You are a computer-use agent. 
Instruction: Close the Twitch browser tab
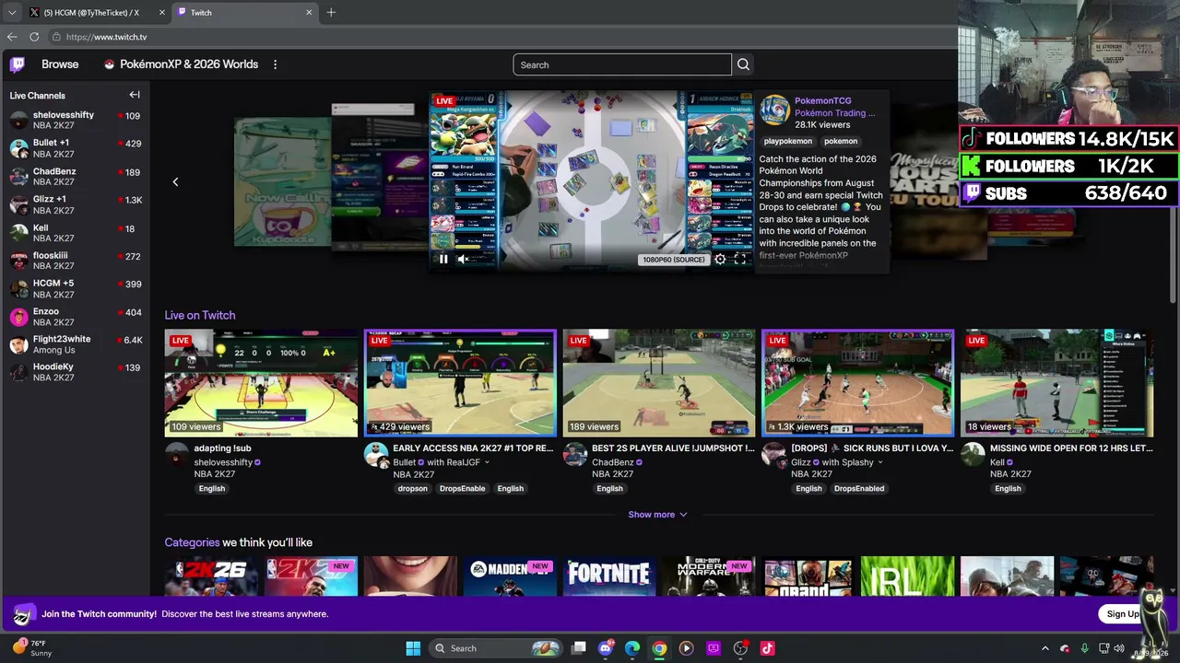pos(309,12)
